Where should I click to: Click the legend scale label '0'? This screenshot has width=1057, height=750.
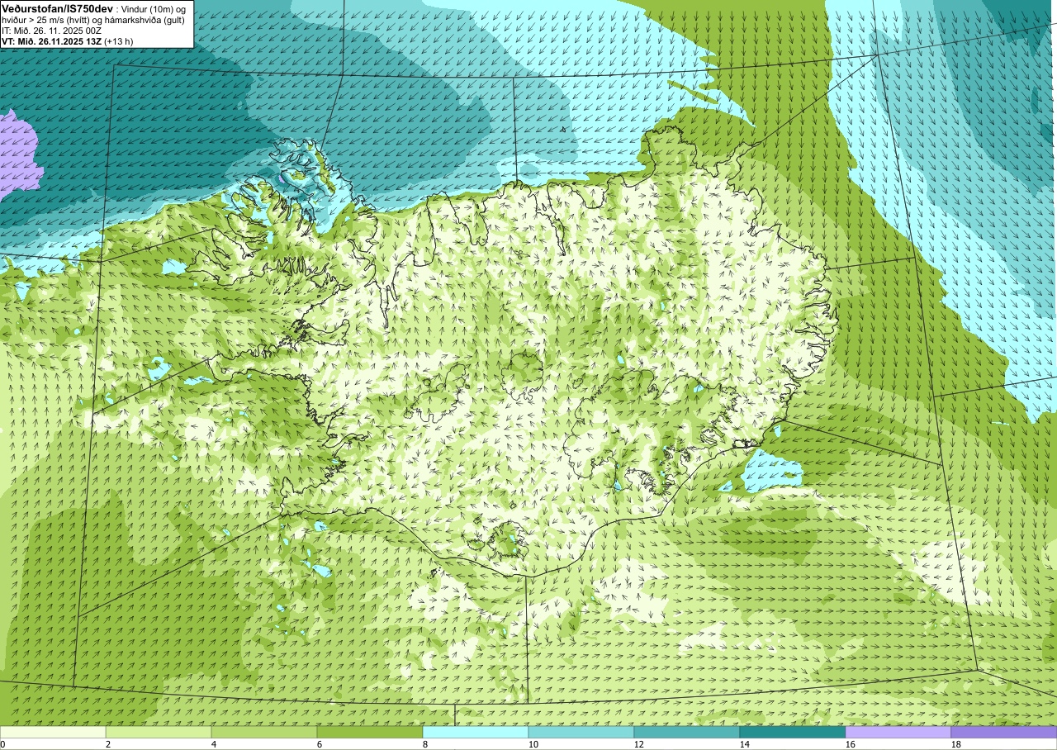tap(2, 744)
